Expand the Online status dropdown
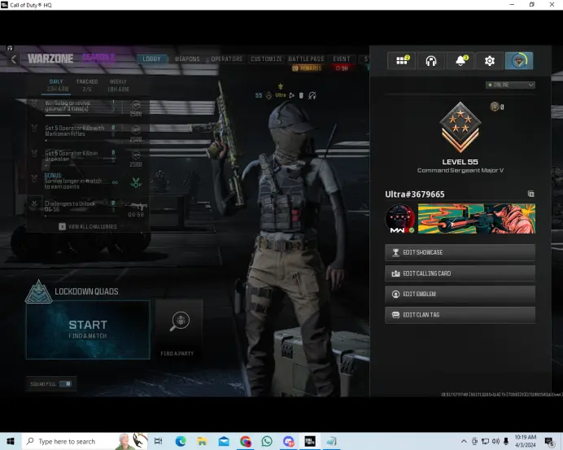This screenshot has height=450, width=563. click(x=509, y=85)
